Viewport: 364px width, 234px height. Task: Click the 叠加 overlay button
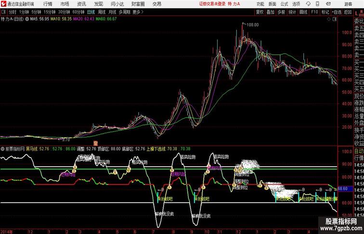(271, 12)
